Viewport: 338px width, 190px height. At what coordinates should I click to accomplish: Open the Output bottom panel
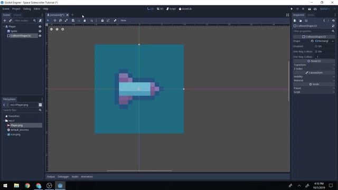pyautogui.click(x=51, y=177)
